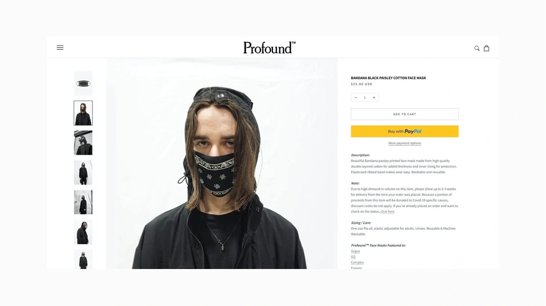Click the main product image of masked model

(222, 164)
